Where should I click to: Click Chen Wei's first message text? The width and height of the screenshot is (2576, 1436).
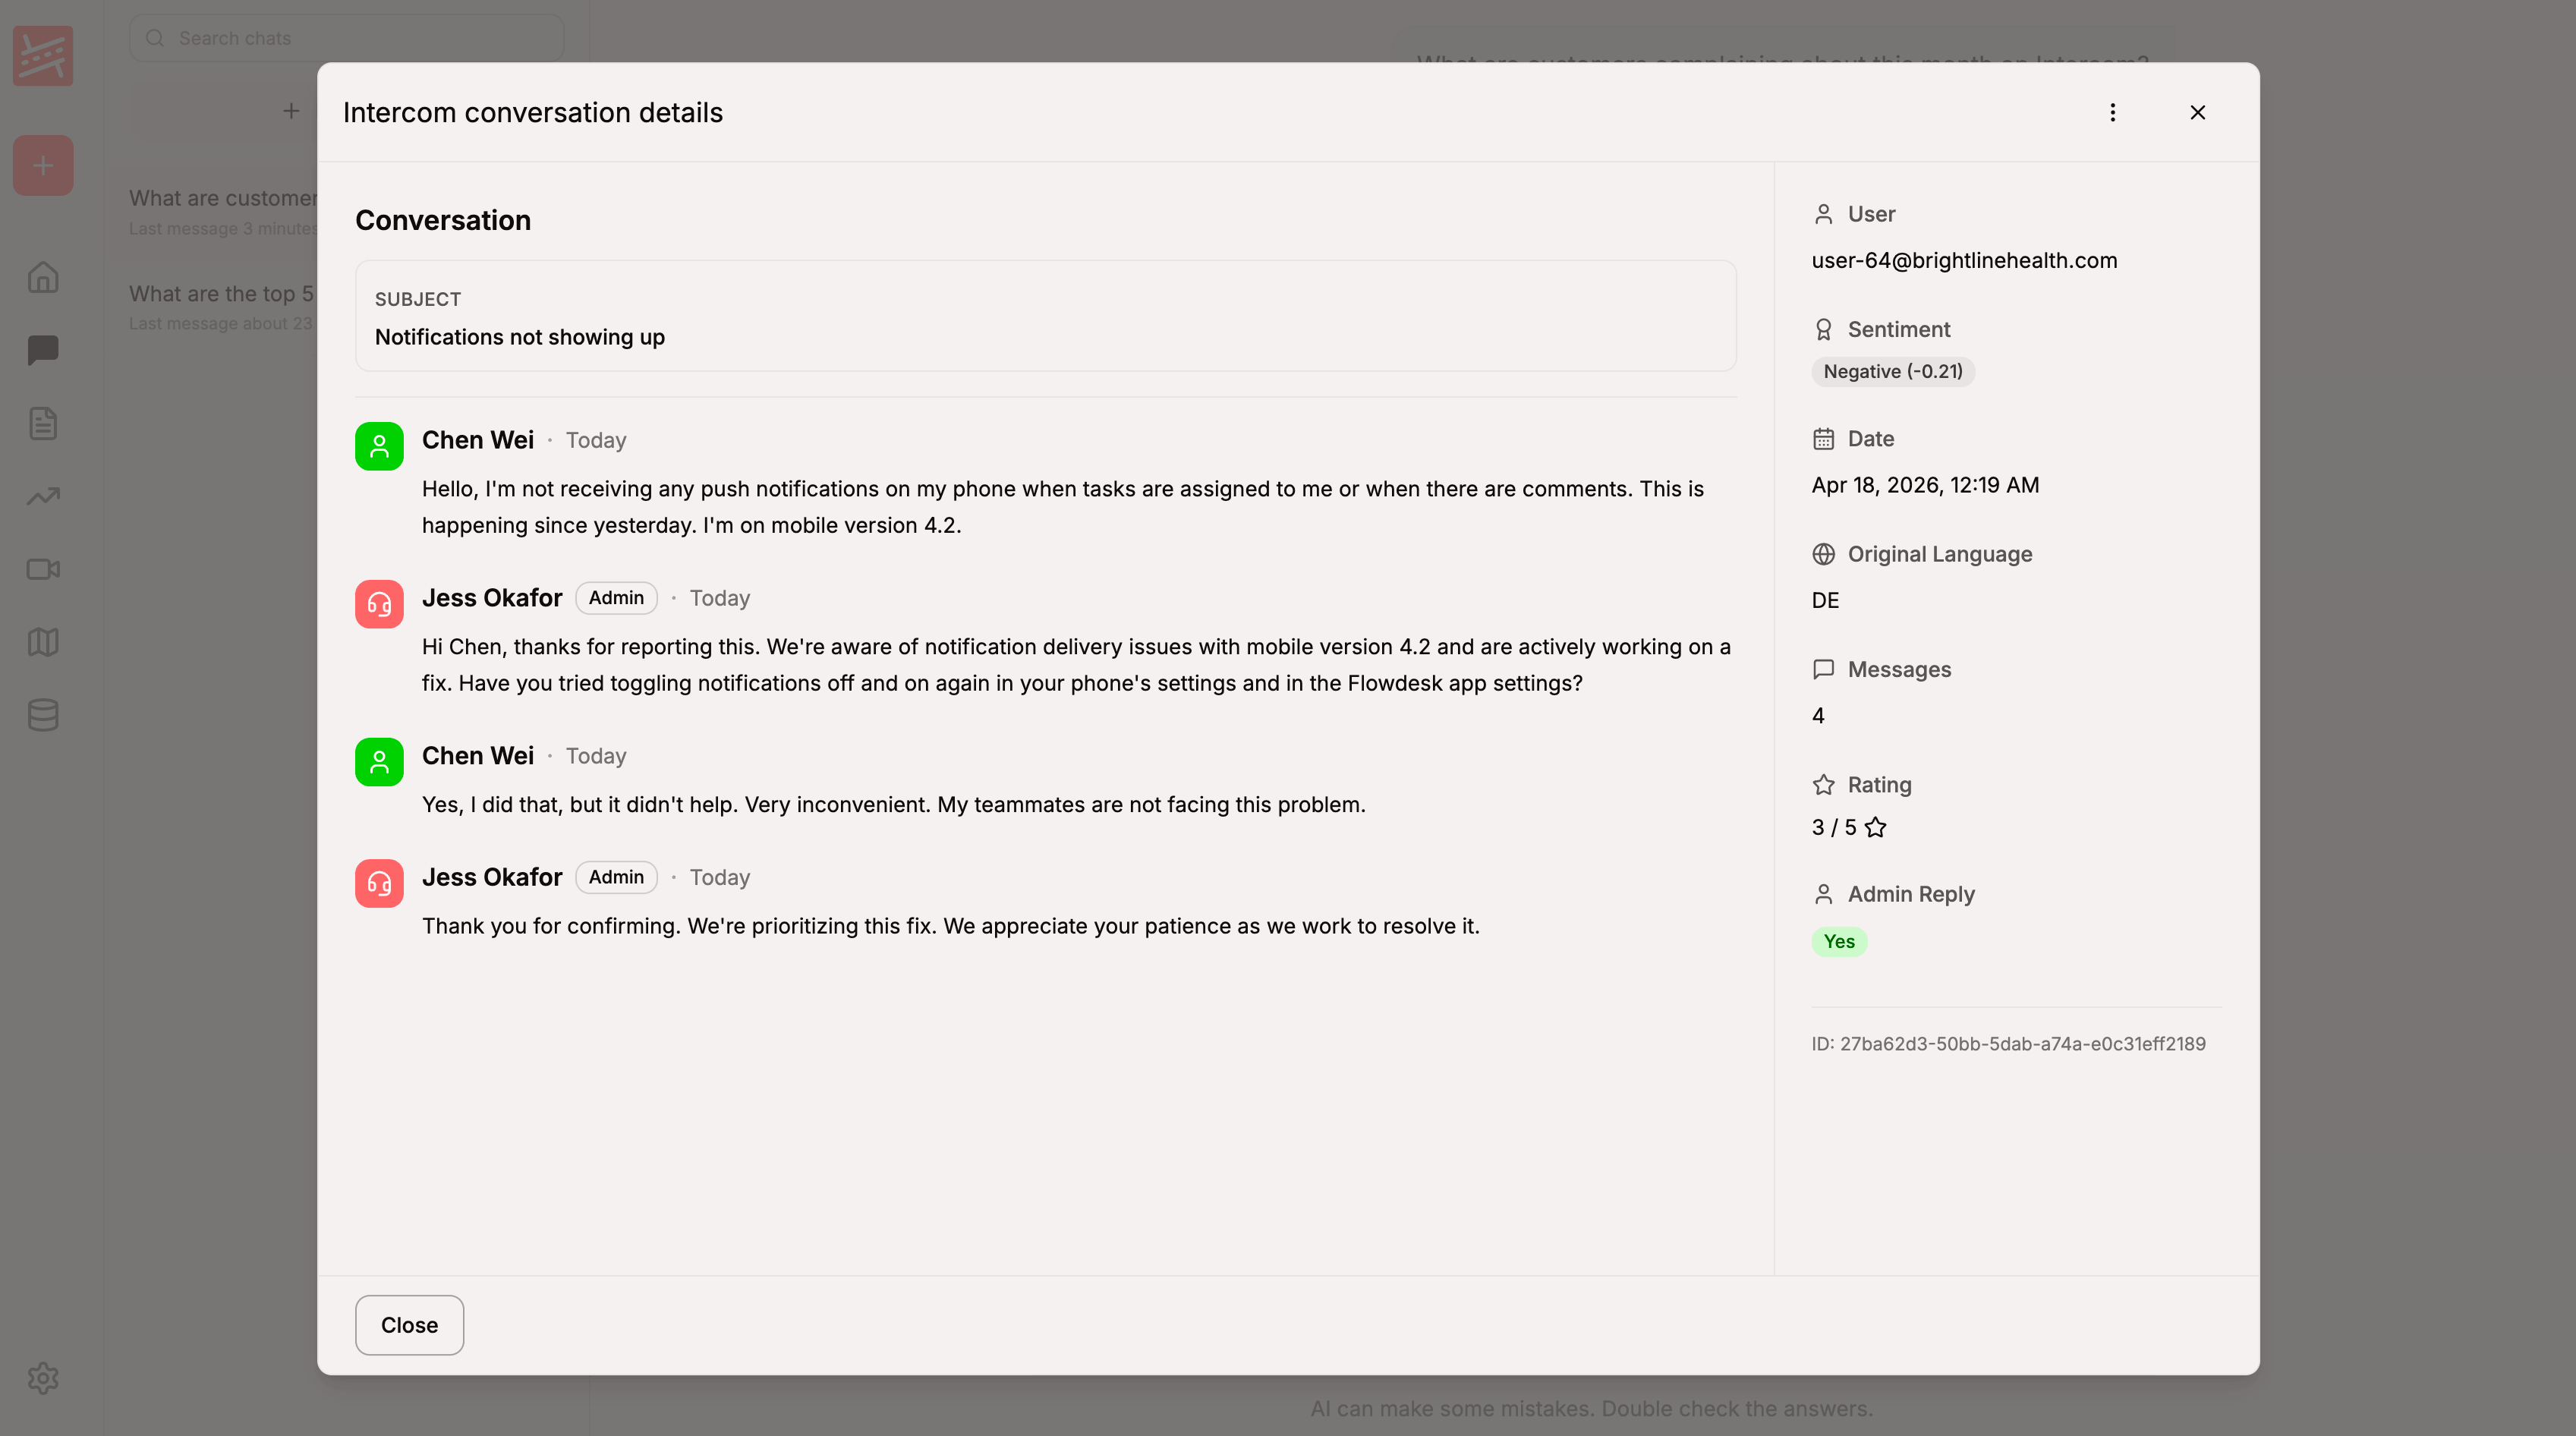pos(1063,507)
